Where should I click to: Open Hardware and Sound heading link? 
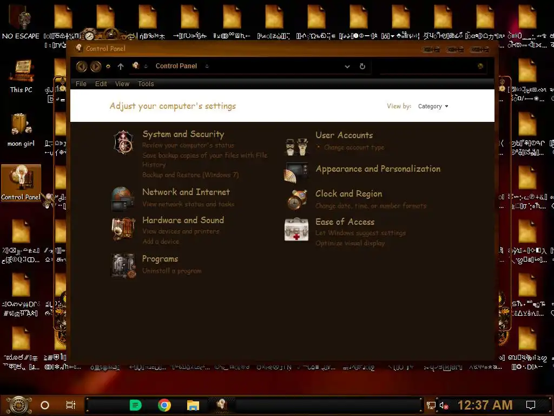coord(183,220)
